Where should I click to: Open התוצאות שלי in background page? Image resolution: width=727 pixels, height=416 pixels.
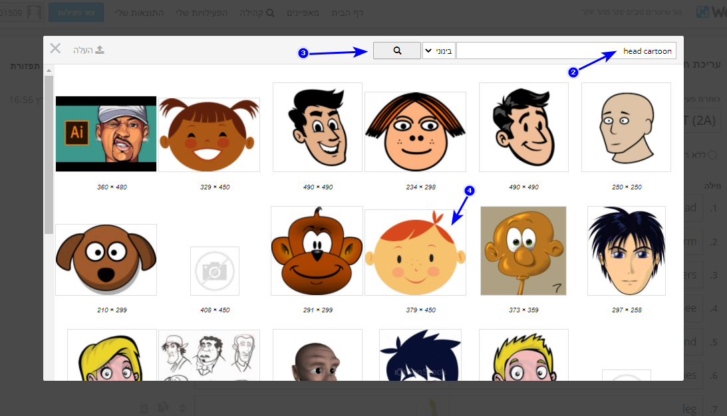139,13
